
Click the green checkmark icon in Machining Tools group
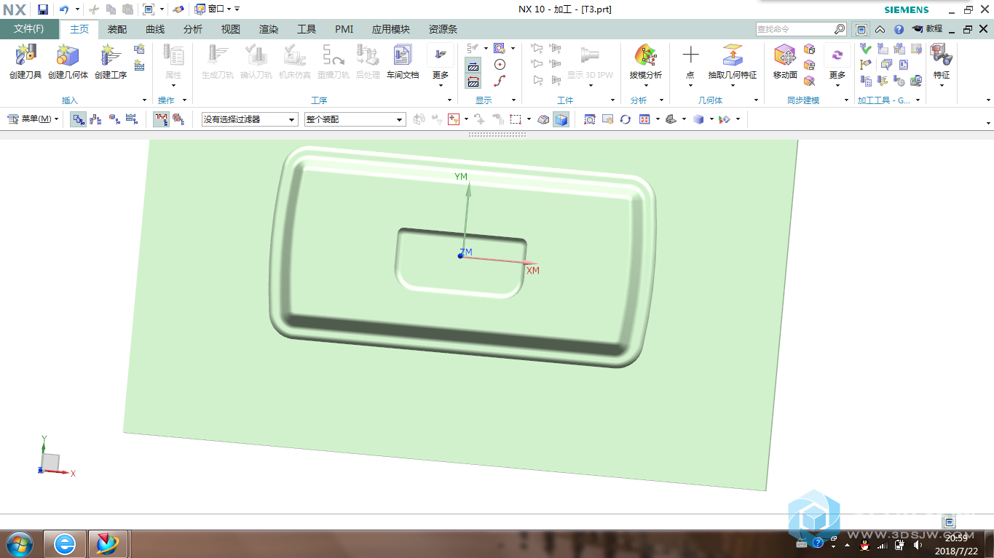tap(865, 49)
